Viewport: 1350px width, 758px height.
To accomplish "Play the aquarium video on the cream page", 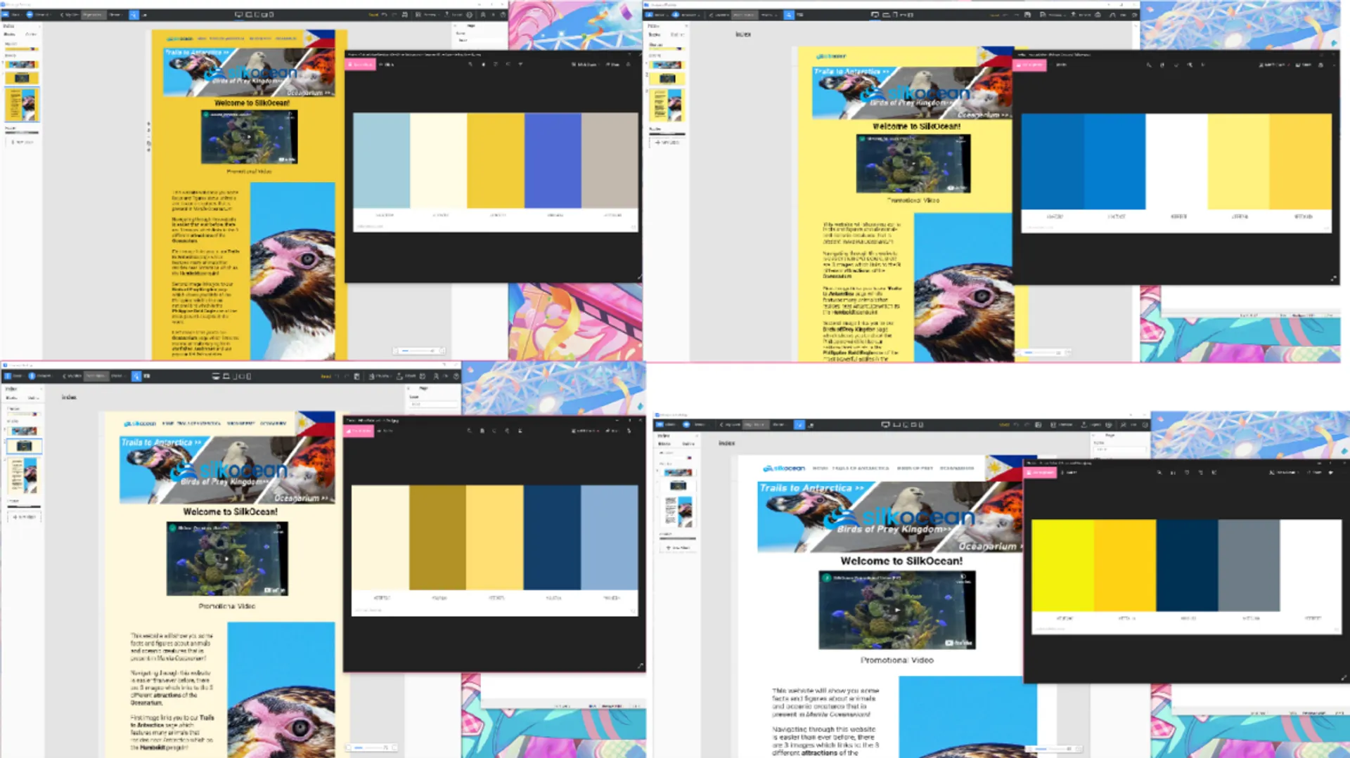I will click(226, 559).
